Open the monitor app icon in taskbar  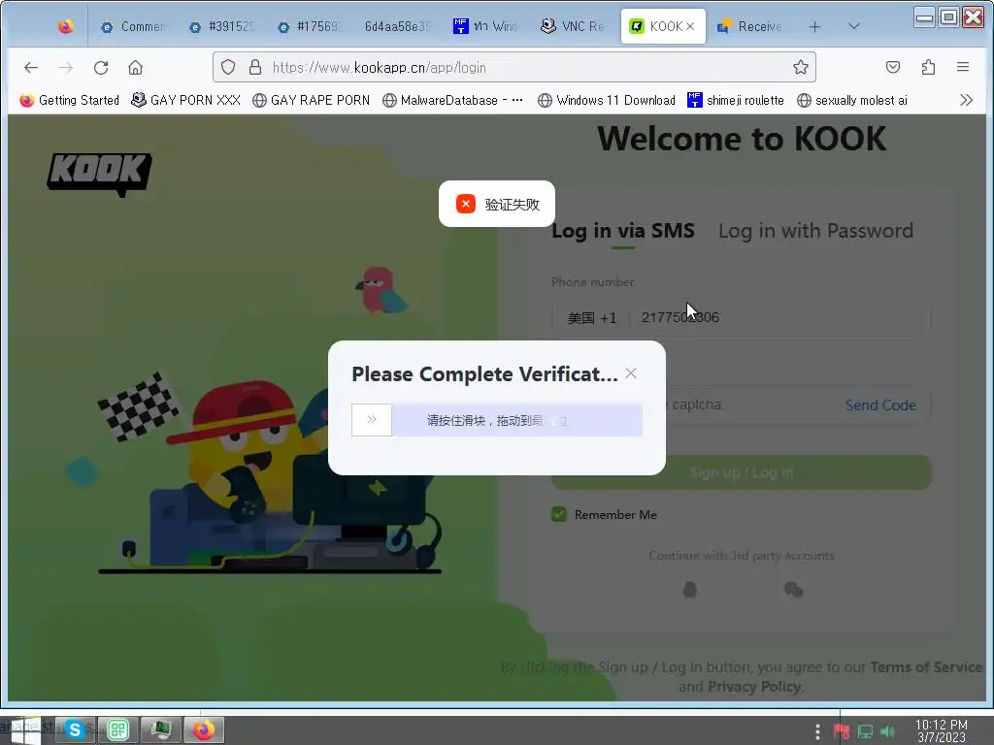pyautogui.click(x=160, y=729)
